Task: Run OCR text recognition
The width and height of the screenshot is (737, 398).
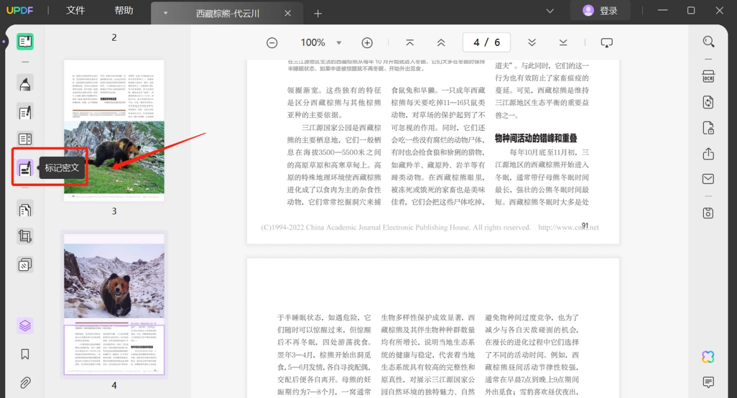Action: coord(708,76)
